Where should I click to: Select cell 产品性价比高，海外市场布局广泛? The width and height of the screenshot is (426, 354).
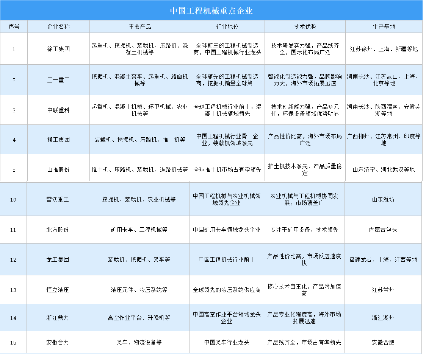[305, 140]
